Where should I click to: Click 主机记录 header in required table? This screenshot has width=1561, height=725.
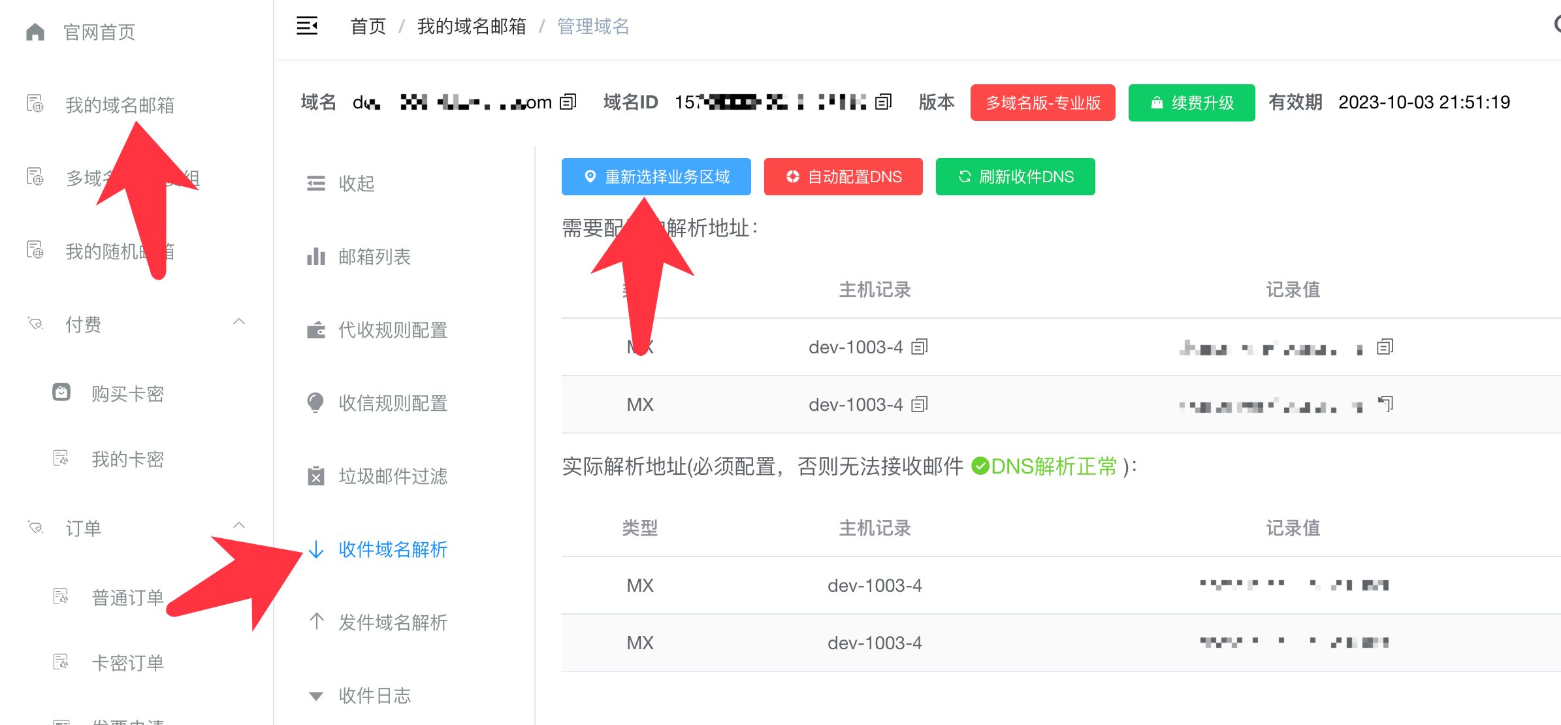tap(875, 289)
